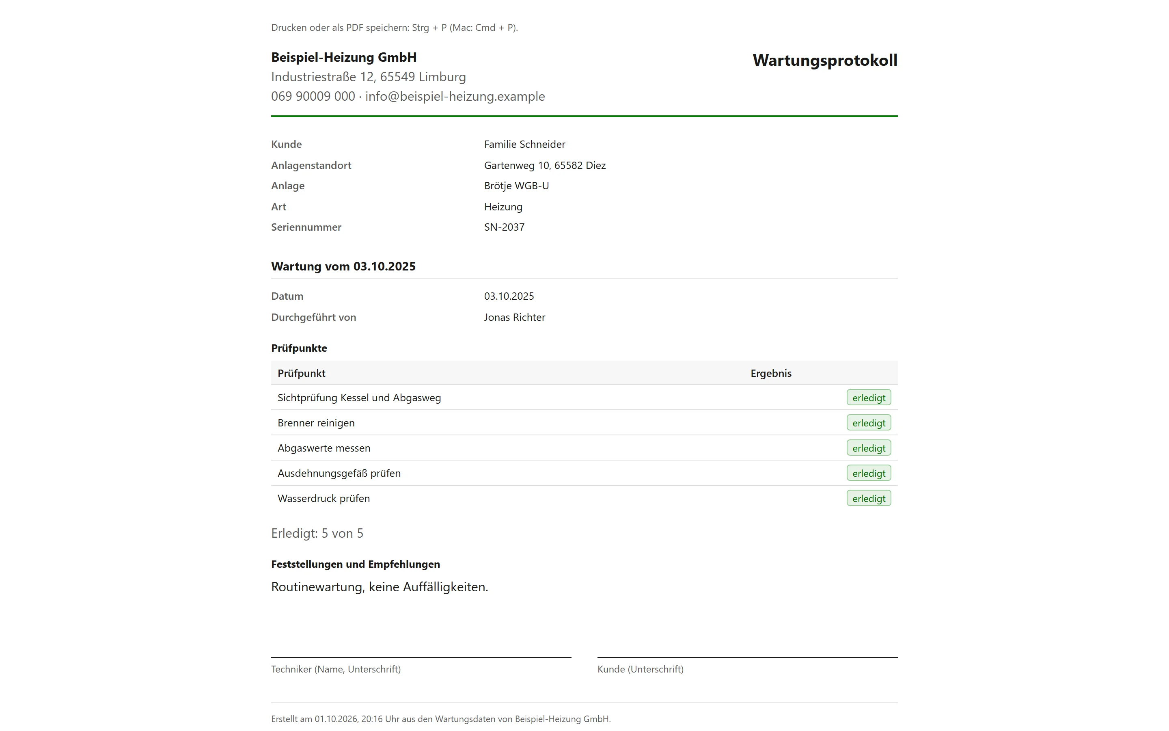1169x731 pixels.
Task: Click the summary 'Erledigt: 5 von 5'
Action: coord(317,533)
